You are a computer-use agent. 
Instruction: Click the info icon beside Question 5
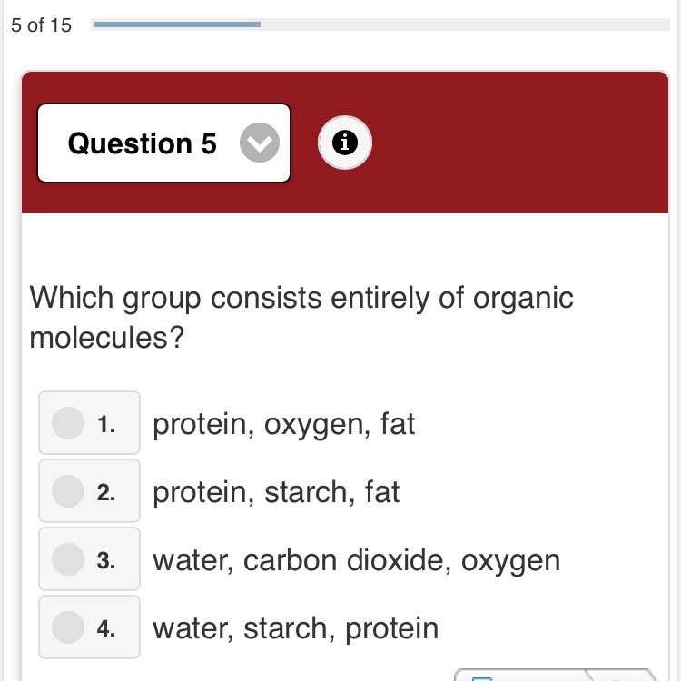tap(345, 143)
